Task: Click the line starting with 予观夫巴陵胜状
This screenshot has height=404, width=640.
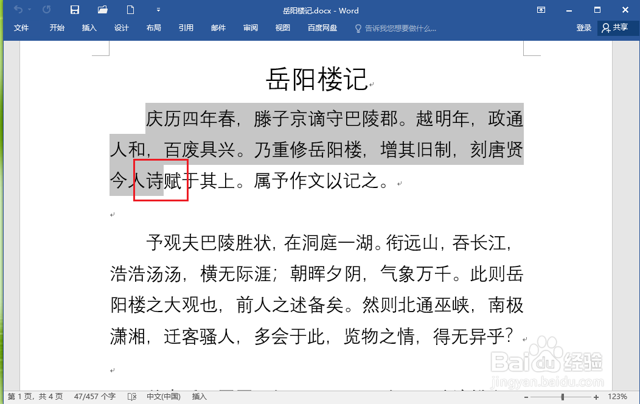Action: 329,243
